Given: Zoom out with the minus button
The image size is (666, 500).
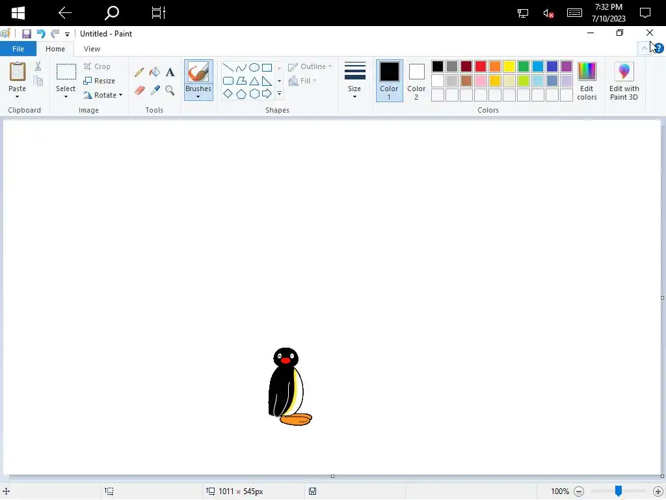Looking at the screenshot, I should click(579, 492).
